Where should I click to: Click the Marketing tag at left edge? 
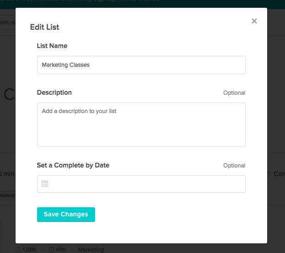click(7, 195)
